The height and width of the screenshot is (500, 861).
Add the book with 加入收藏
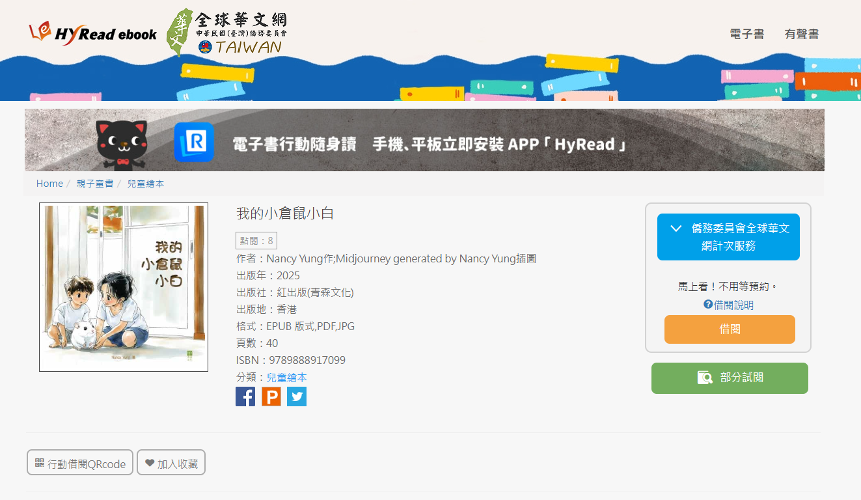coord(171,463)
